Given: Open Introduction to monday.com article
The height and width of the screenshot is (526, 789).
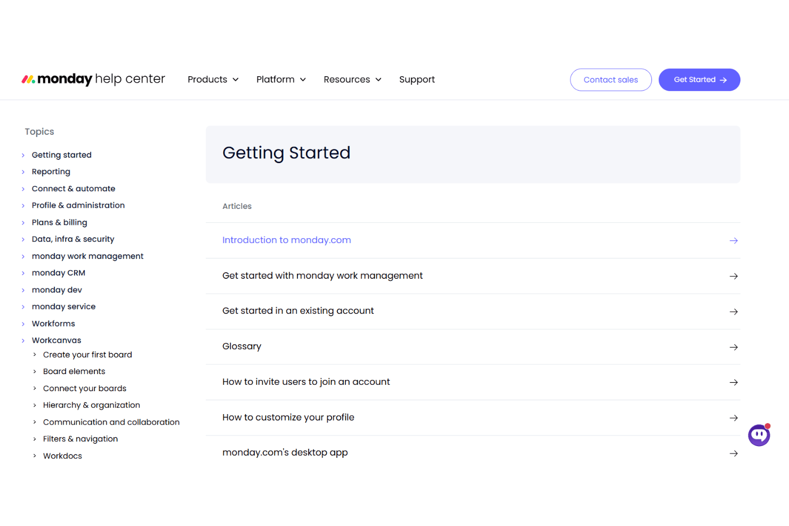Looking at the screenshot, I should click(287, 240).
